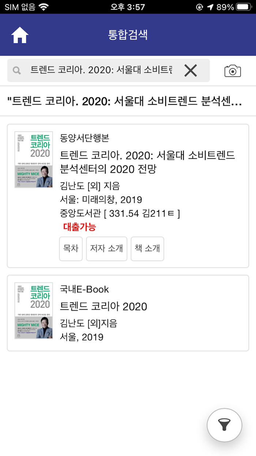The height and width of the screenshot is (456, 256).
Task: Open the 목차 table of contents button
Action: pyautogui.click(x=71, y=249)
